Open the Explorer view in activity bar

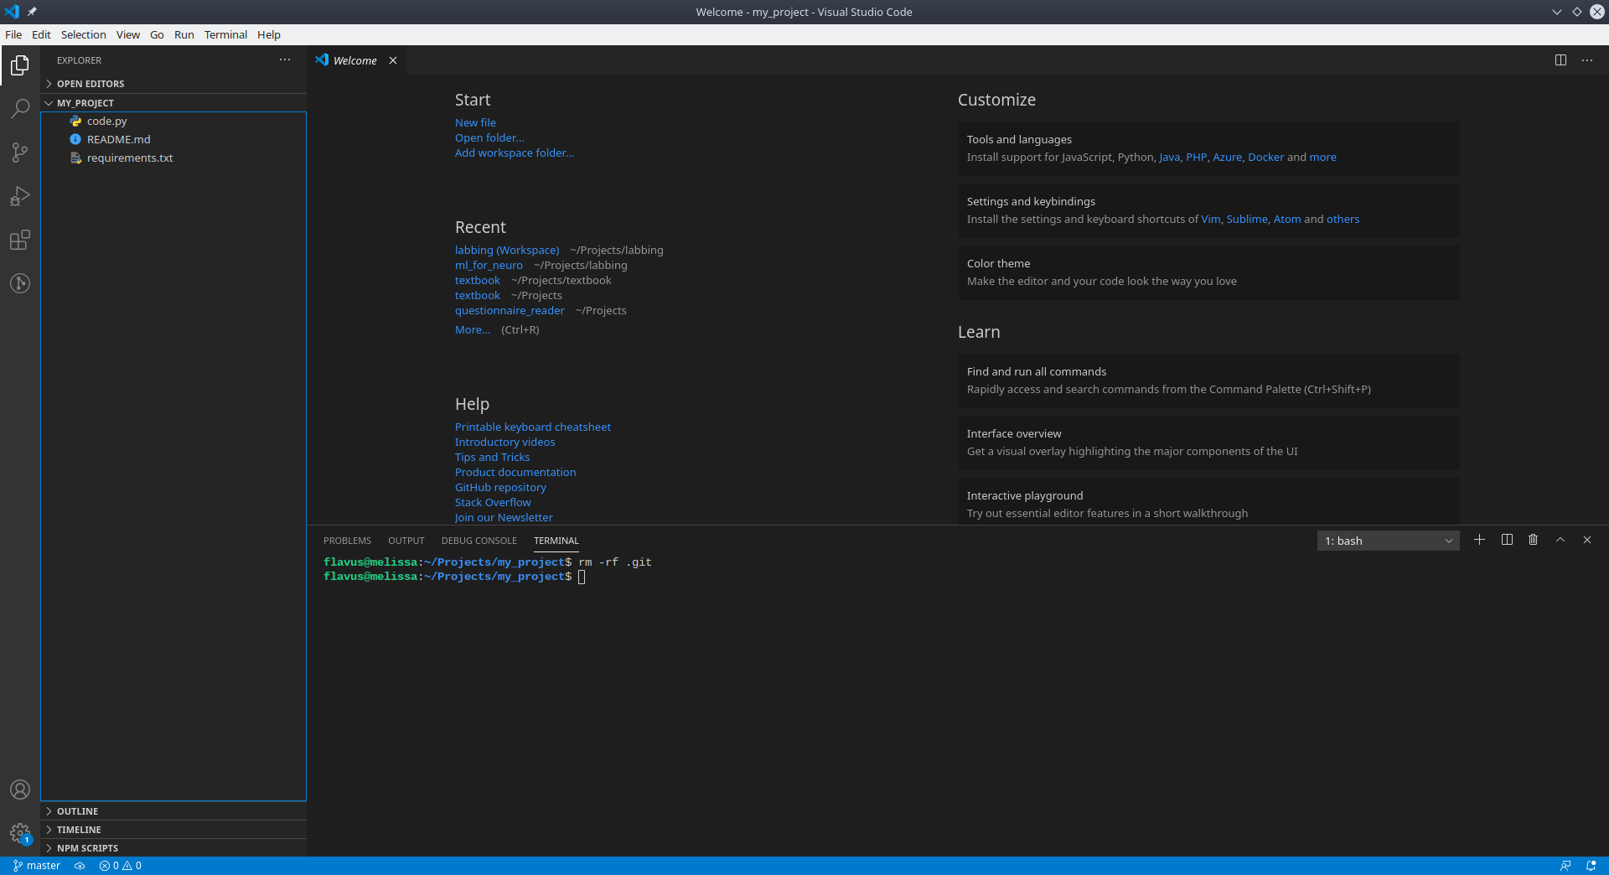20,65
